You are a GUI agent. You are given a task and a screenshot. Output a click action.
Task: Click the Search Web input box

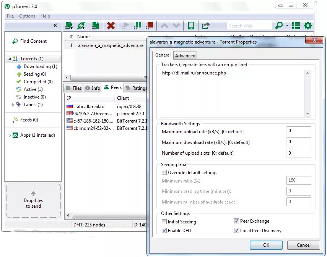[x=249, y=26]
